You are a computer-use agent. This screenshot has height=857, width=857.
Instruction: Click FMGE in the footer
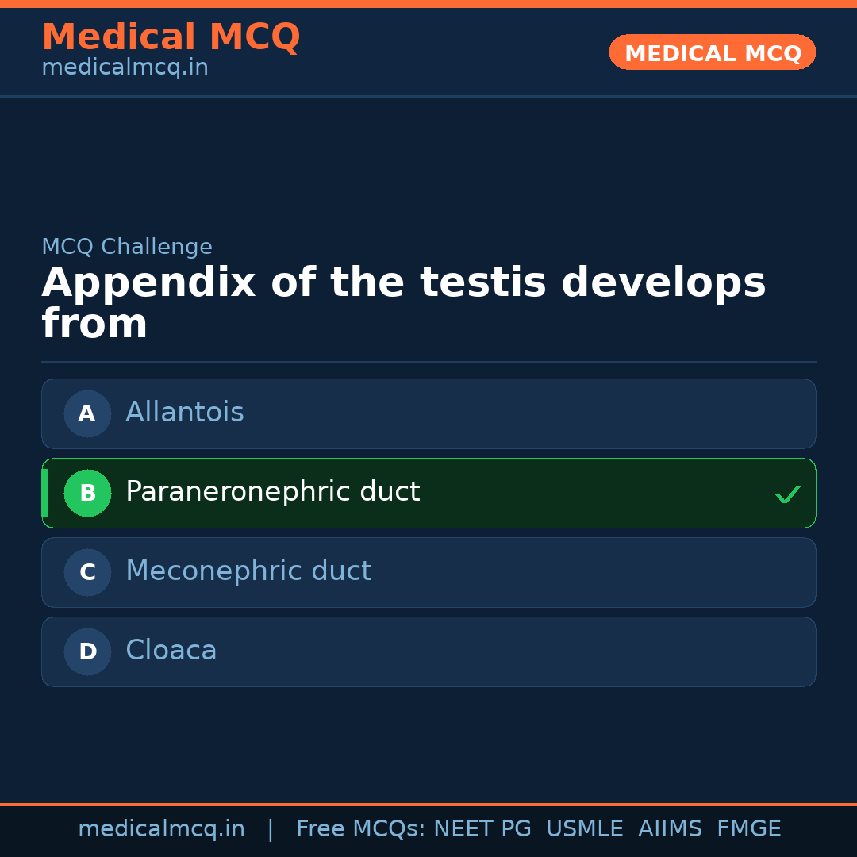[x=748, y=829]
